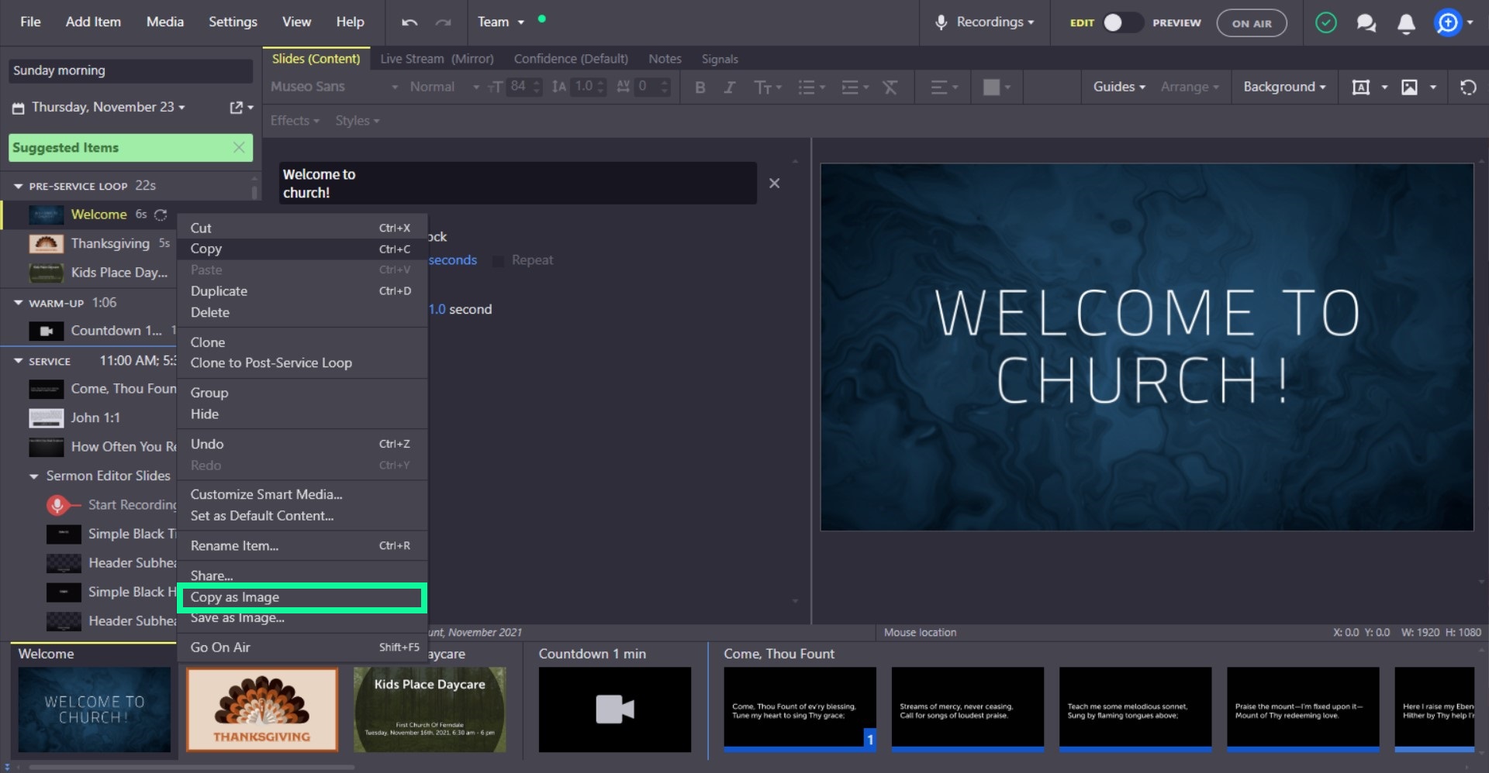Open the Effects dropdown
The height and width of the screenshot is (773, 1489).
pyautogui.click(x=295, y=121)
